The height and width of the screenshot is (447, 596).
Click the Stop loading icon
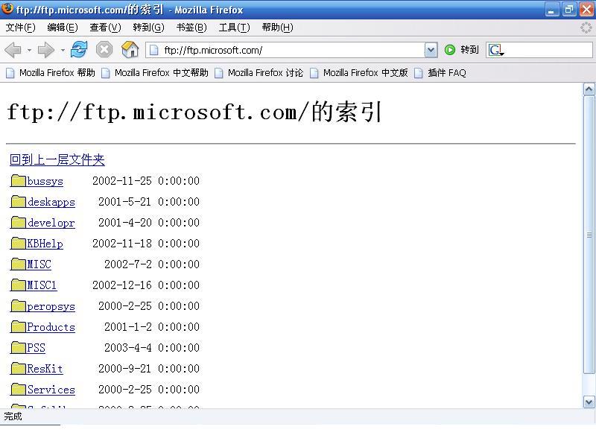coord(104,50)
